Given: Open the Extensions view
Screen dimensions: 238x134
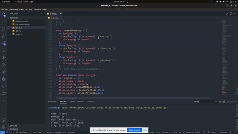Looking at the screenshot, I should (3, 43).
